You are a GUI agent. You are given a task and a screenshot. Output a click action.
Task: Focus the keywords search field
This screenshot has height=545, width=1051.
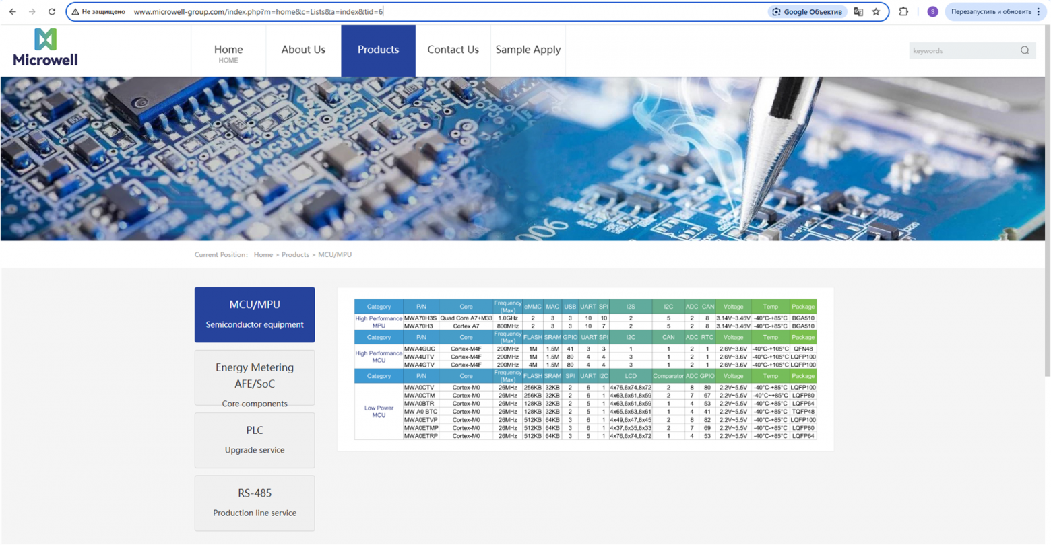[x=963, y=50]
